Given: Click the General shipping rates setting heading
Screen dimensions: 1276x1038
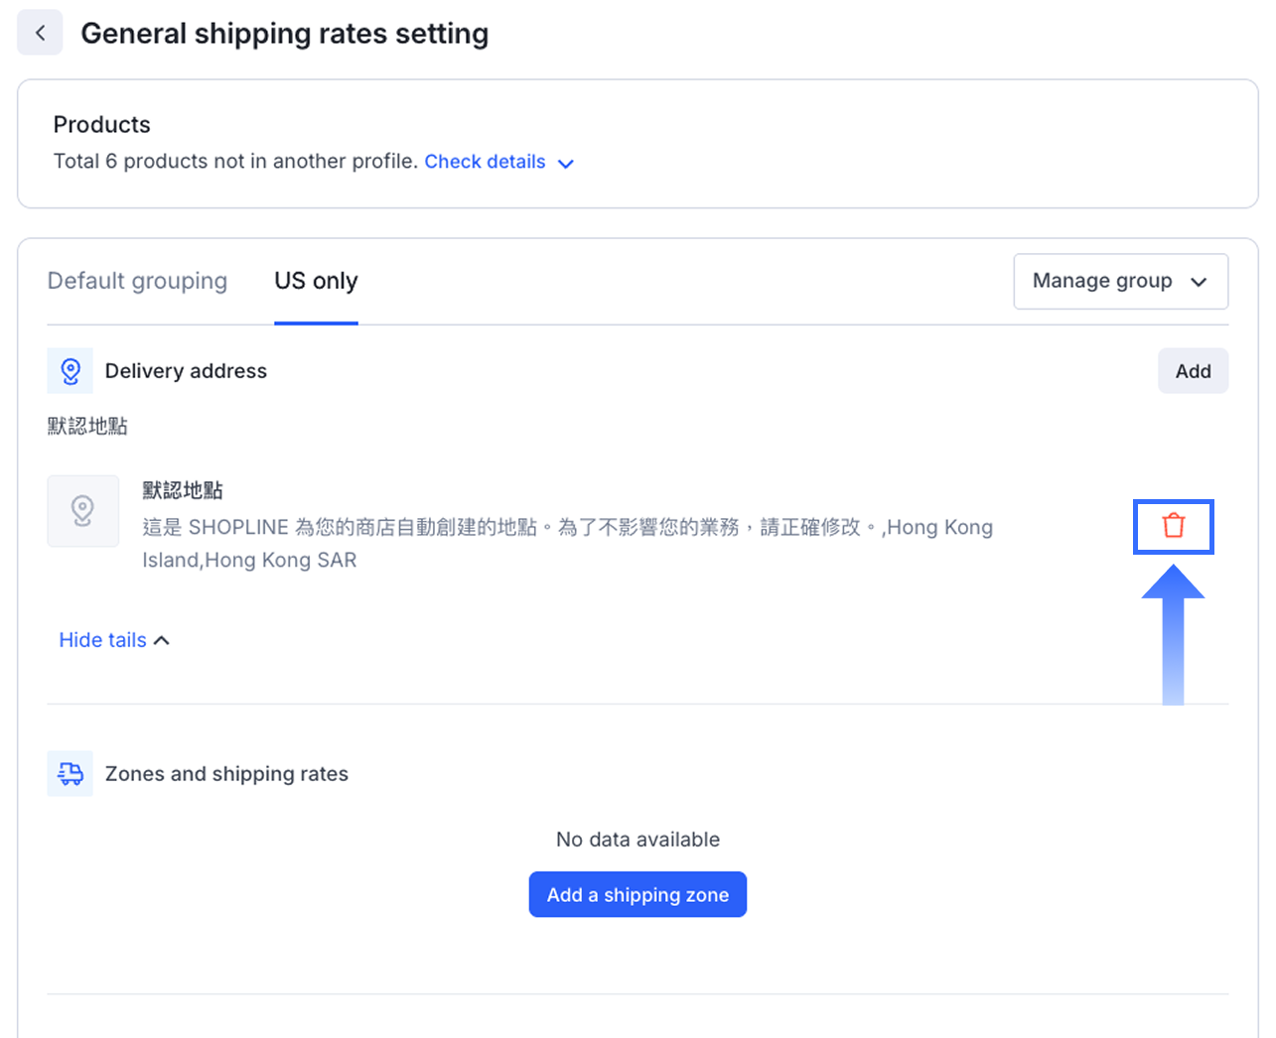Looking at the screenshot, I should coord(284,34).
